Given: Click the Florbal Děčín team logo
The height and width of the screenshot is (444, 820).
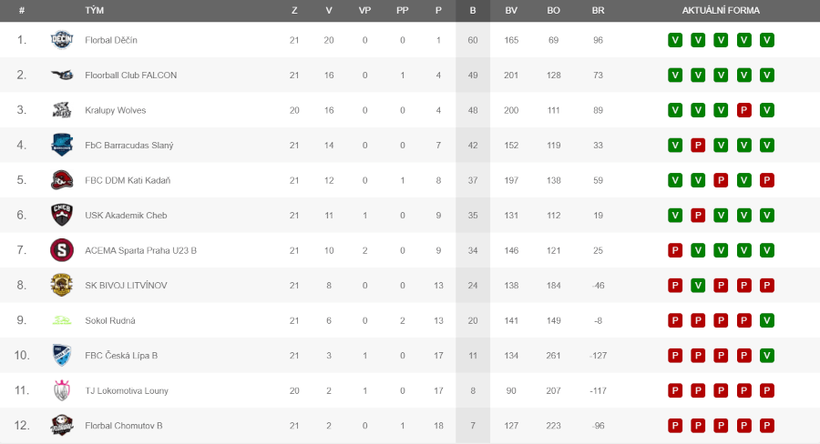Looking at the screenshot, I should [62, 40].
